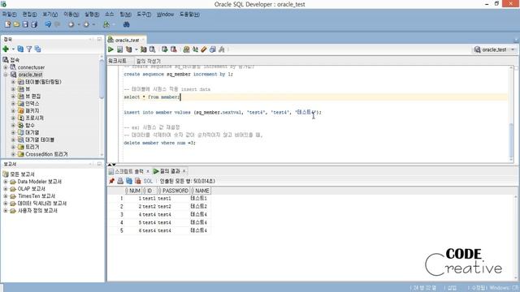The height and width of the screenshot is (292, 520).
Task: Click the Run Script icon in worksheet toolbar
Action: click(119, 49)
